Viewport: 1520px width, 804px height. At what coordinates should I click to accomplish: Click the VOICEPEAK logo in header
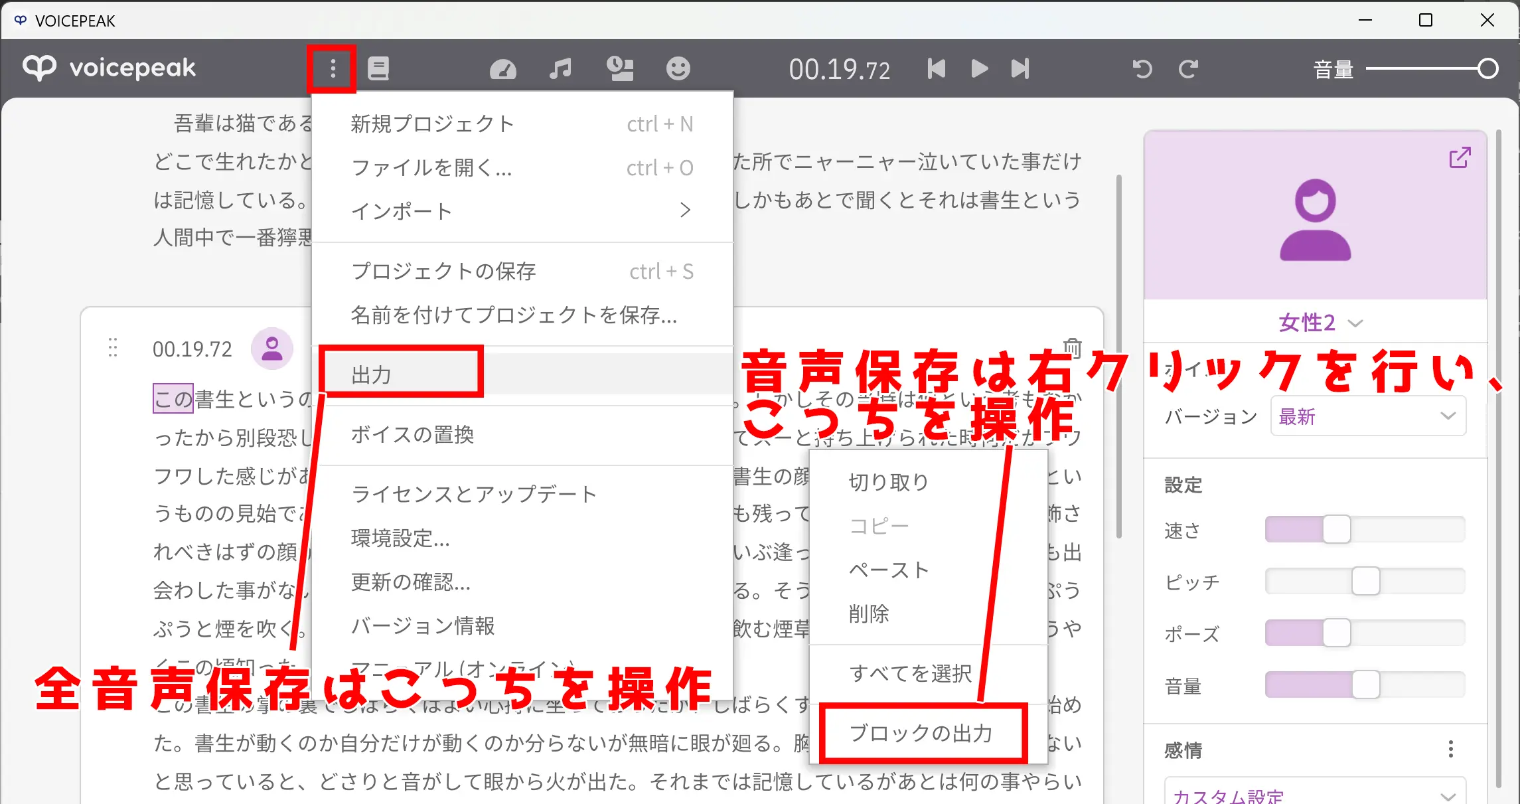(110, 68)
